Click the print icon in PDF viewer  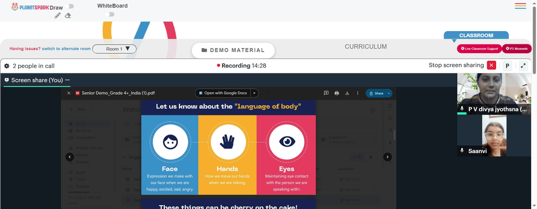click(x=337, y=93)
